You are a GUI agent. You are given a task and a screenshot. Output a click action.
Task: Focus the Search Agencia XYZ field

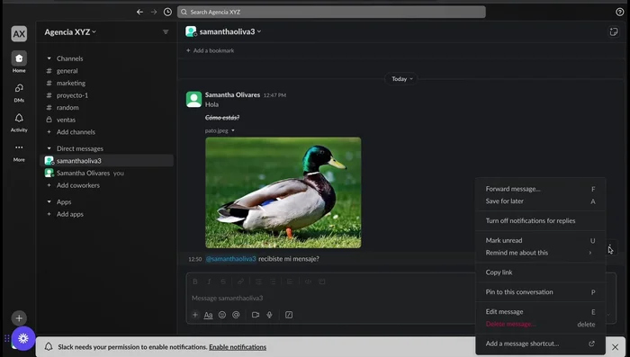coord(331,12)
